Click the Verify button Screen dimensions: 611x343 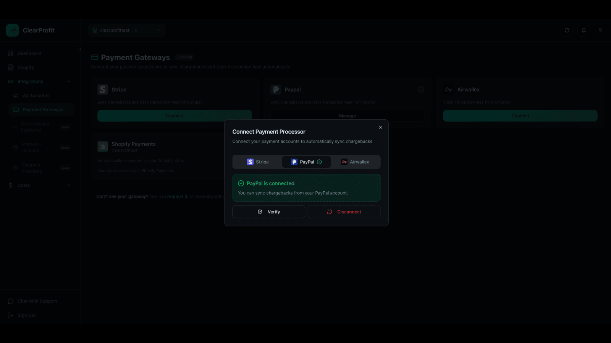(x=268, y=212)
